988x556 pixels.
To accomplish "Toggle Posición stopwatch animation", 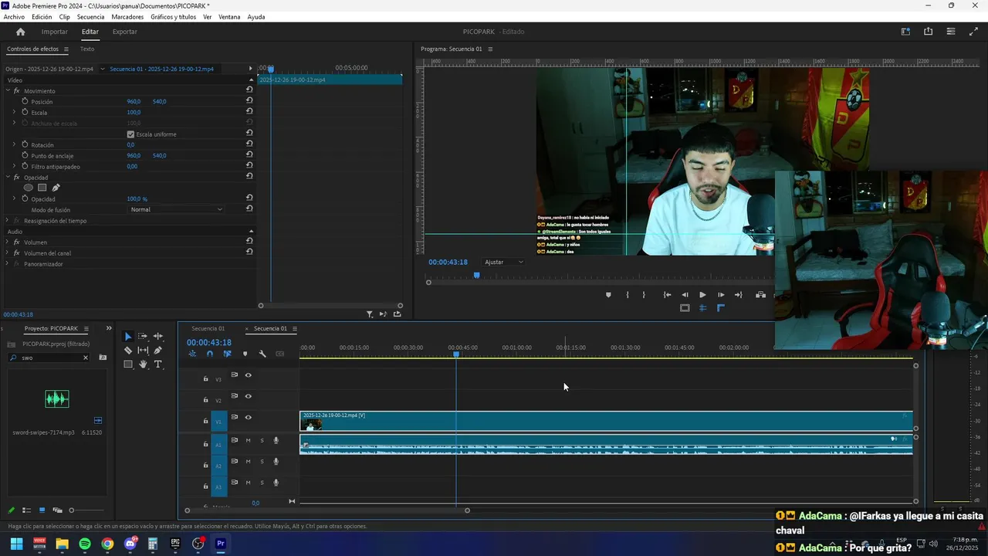I will [x=25, y=101].
